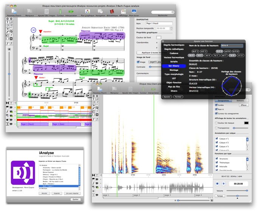Enable the Couleur de masque checkbox
The width and height of the screenshot is (259, 211).
coord(216,123)
